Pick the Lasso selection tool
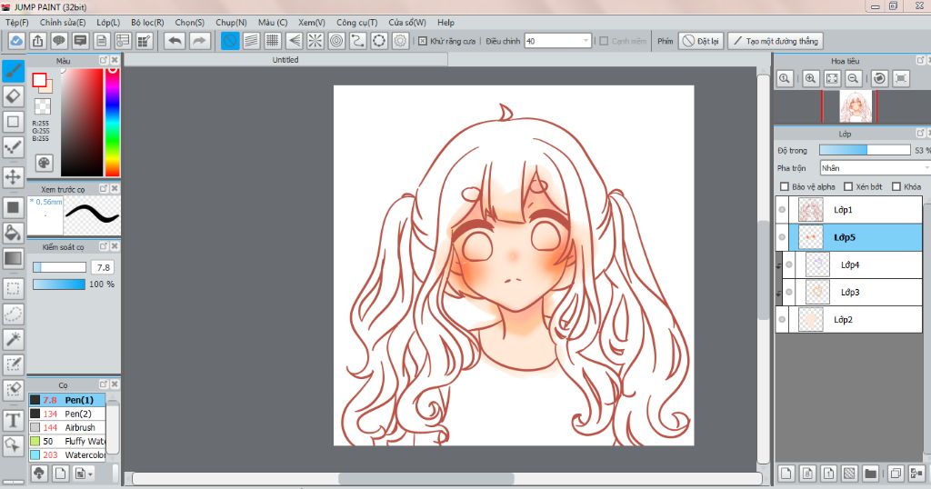 click(x=13, y=314)
